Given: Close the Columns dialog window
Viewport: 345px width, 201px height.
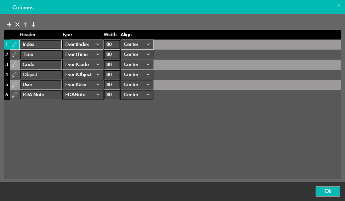Looking at the screenshot, I should (x=339, y=4).
